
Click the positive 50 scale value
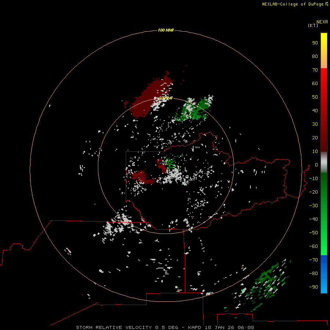pyautogui.click(x=315, y=97)
